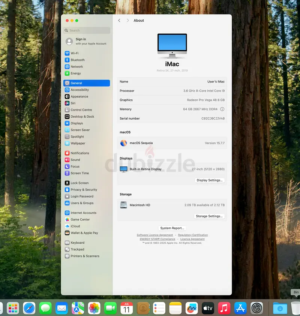
Task: Open Safari from the Dock
Action: (29, 308)
